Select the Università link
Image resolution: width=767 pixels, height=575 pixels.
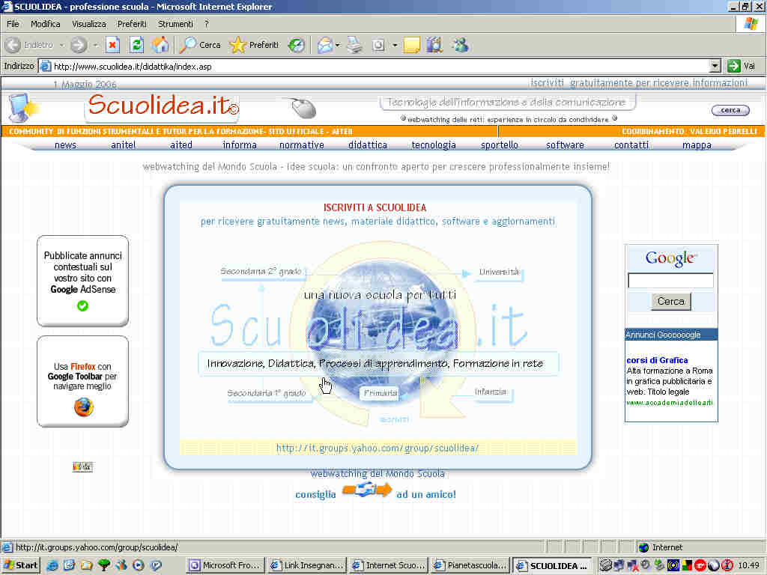point(499,272)
